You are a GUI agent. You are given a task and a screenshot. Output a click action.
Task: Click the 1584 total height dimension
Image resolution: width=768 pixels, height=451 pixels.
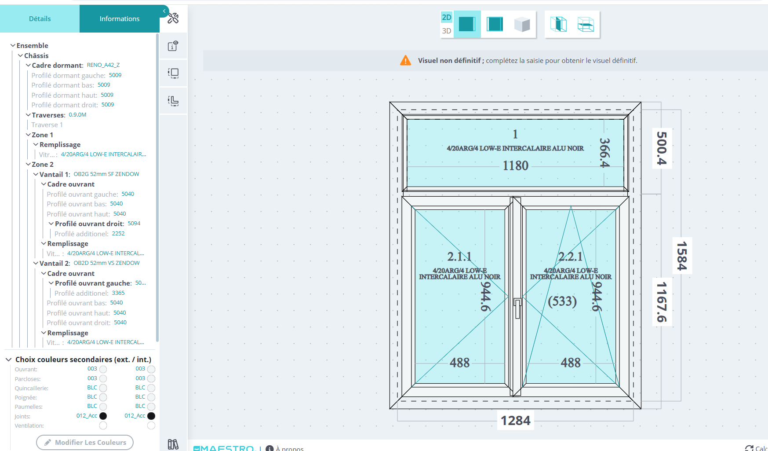point(682,256)
